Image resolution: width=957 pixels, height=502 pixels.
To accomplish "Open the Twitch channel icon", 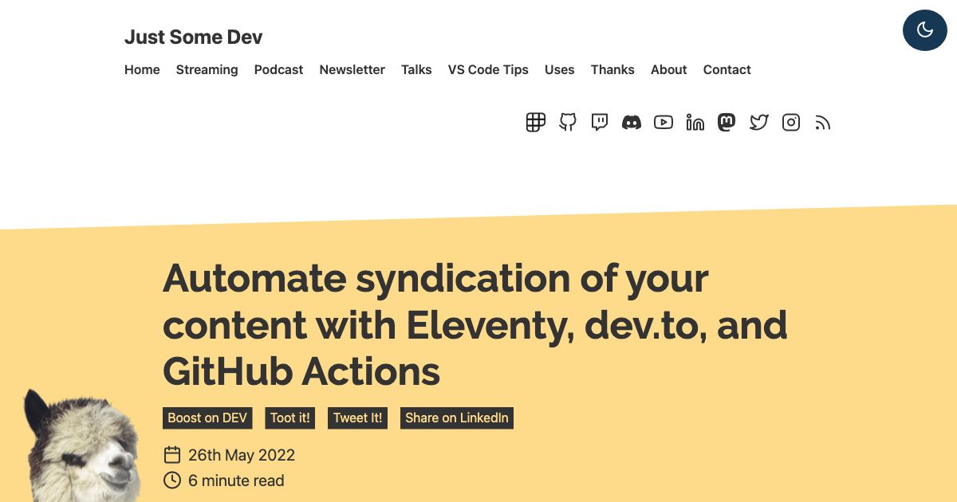I will click(x=599, y=122).
